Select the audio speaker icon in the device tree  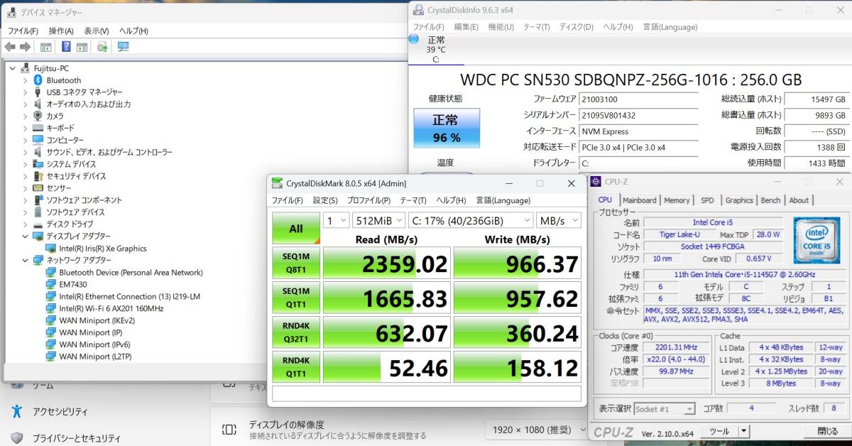click(x=38, y=104)
